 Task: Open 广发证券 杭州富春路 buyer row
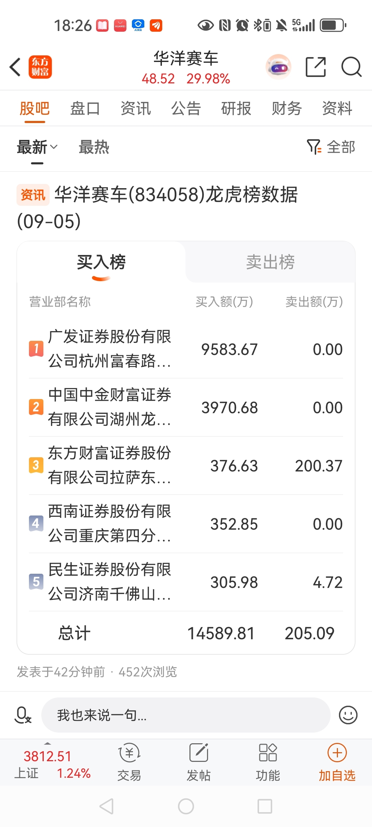(186, 349)
